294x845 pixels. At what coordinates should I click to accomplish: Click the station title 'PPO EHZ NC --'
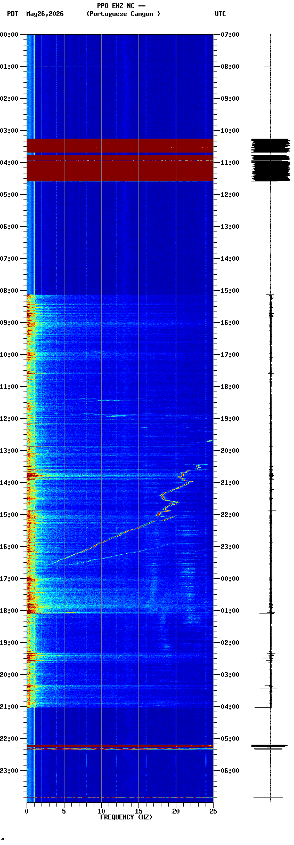(121, 6)
